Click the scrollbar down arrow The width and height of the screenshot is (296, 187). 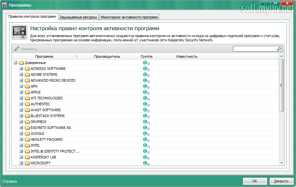282,163
